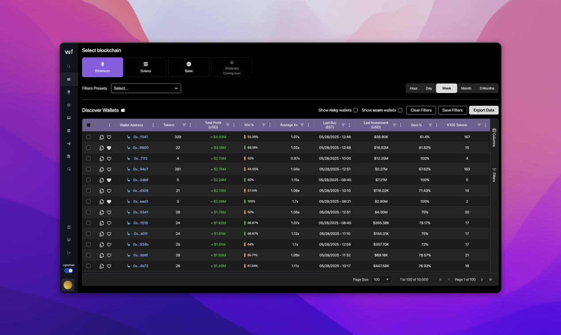Viewport: 561px width, 335px height.
Task: Click filter icon on Win % column
Action: [x=264, y=125]
